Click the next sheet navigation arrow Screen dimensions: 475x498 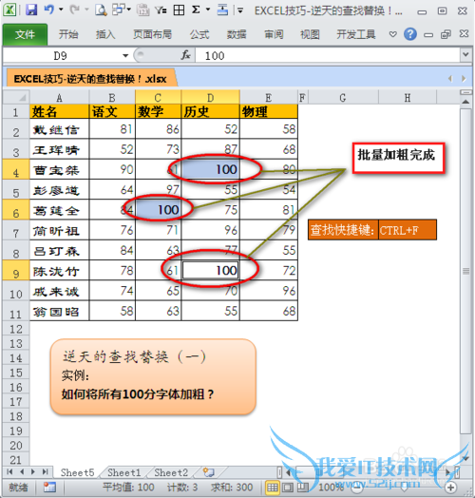33,472
